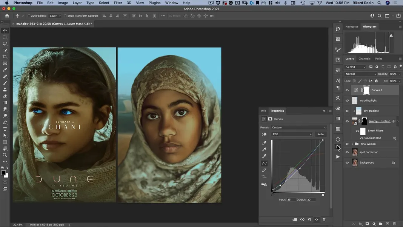
Task: Open the Kind filter dropdown
Action: tap(356, 67)
